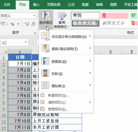The width and height of the screenshot is (138, 132).
Task: Choose 新建规则(N)... menu item
Action: click(x=66, y=95)
